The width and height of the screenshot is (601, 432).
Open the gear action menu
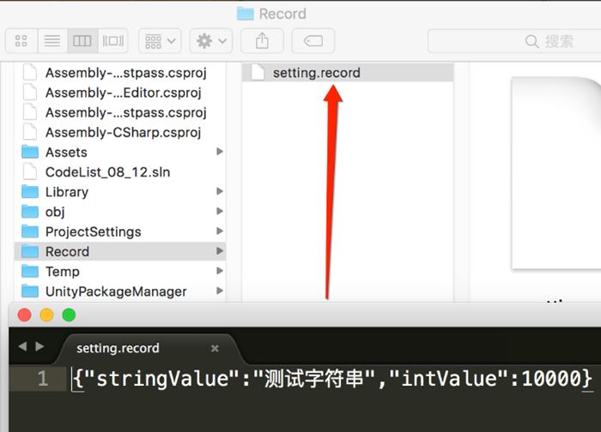click(x=210, y=40)
